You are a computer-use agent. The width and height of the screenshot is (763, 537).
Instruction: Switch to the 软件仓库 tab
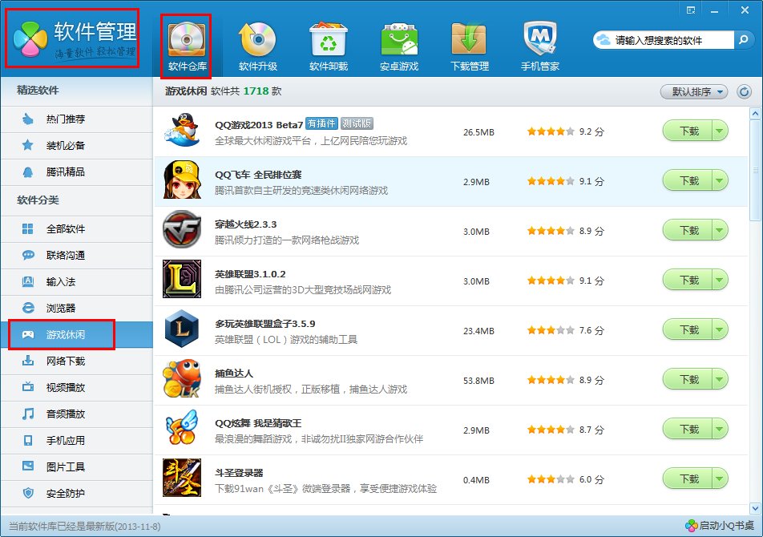(186, 46)
